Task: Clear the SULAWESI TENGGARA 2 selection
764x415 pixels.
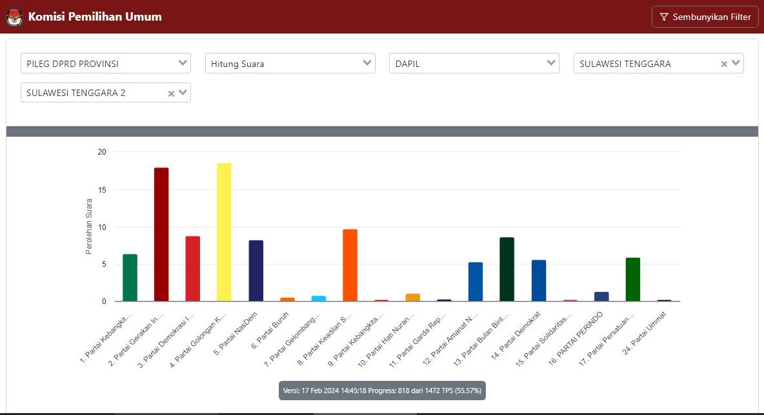Action: (x=171, y=93)
